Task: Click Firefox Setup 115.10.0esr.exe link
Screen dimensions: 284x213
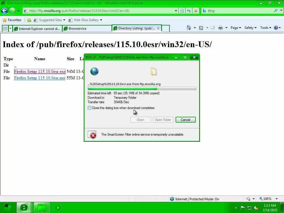Action: pyautogui.click(x=40, y=72)
